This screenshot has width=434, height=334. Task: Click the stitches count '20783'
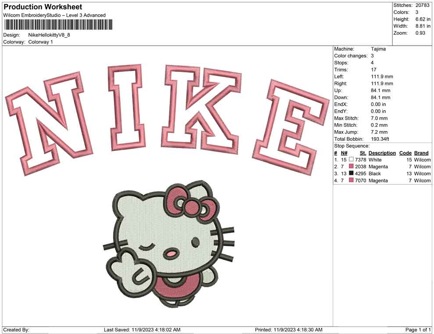click(x=422, y=5)
